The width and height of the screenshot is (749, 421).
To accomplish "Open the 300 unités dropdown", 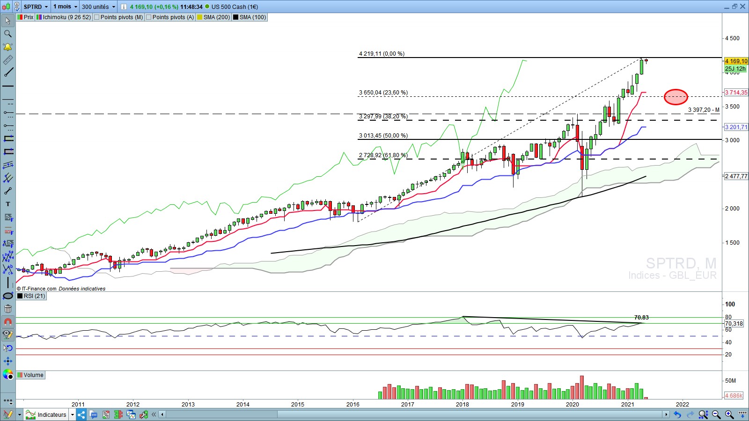I will tap(98, 7).
